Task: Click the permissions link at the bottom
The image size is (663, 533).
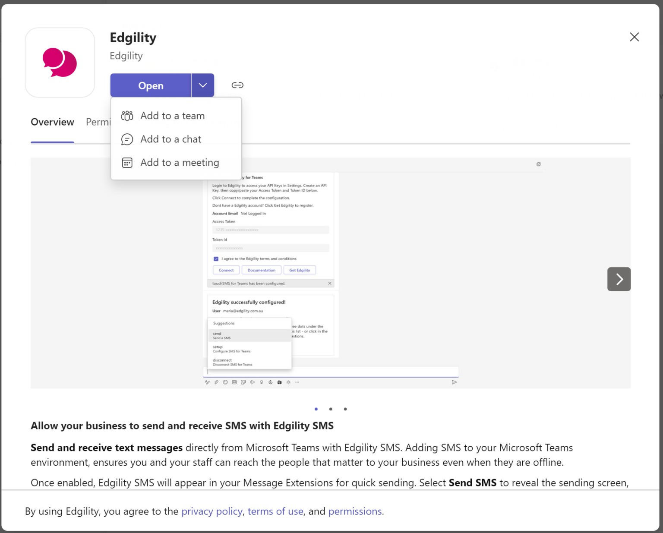Action: click(x=354, y=511)
